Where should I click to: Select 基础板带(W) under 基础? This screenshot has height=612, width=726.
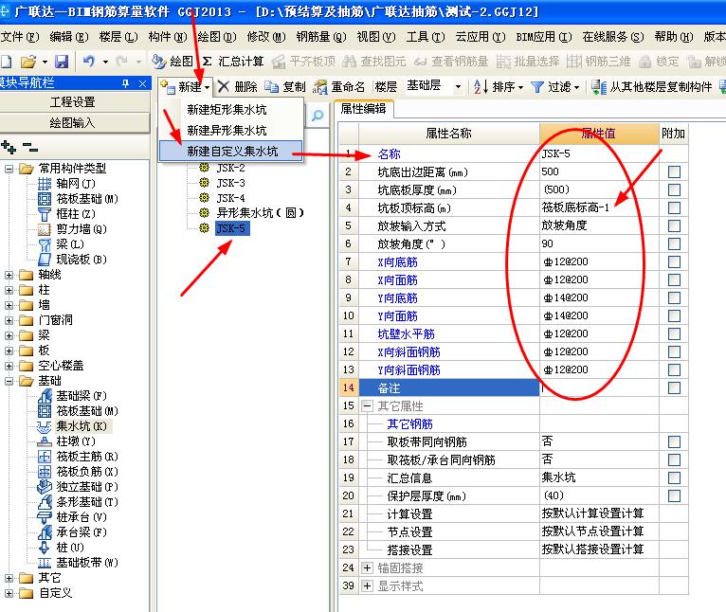[x=87, y=563]
